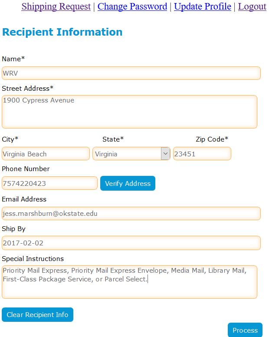The height and width of the screenshot is (337, 269).
Task: Click the Street Address label text
Action: (28, 88)
